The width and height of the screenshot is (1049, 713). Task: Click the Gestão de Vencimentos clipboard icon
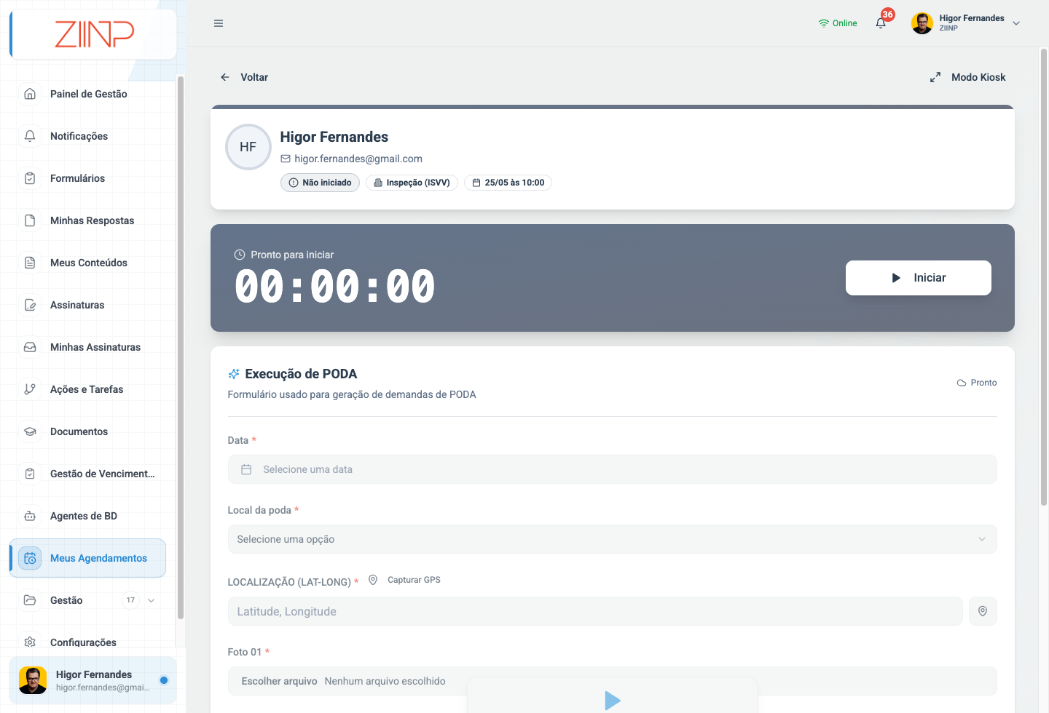point(30,474)
